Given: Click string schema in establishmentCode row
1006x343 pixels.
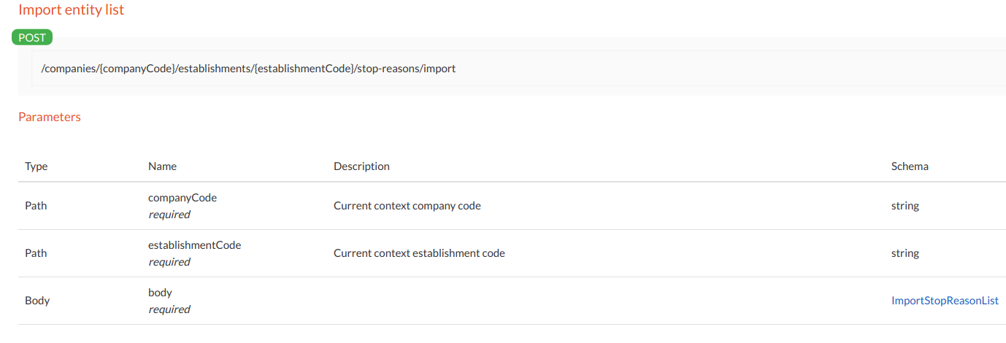Looking at the screenshot, I should [905, 253].
